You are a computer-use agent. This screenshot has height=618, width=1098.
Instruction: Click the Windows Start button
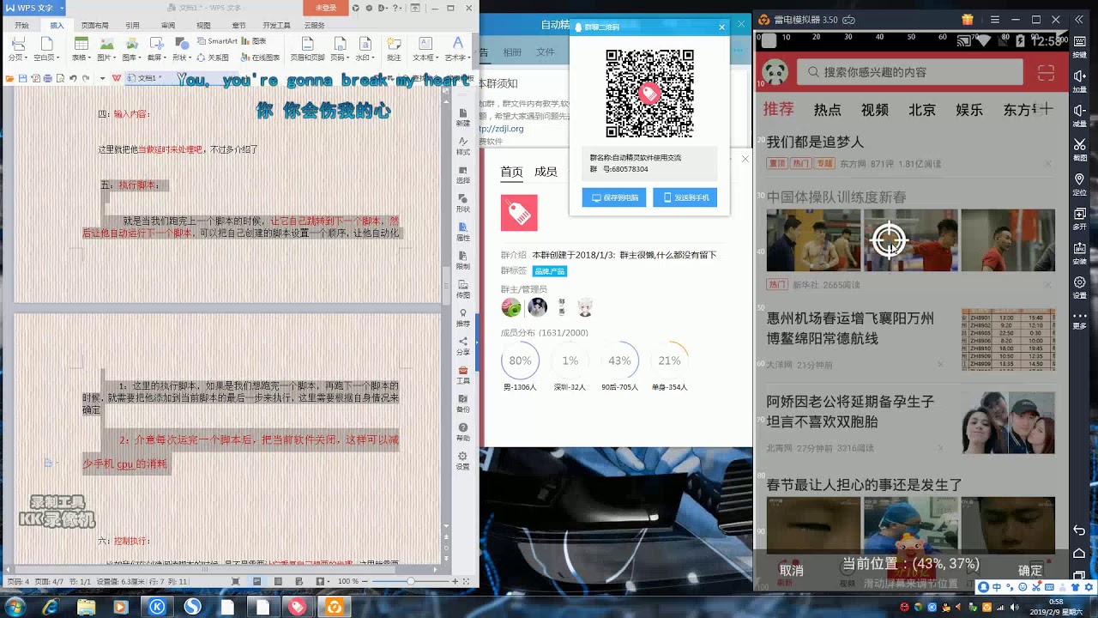click(x=15, y=606)
